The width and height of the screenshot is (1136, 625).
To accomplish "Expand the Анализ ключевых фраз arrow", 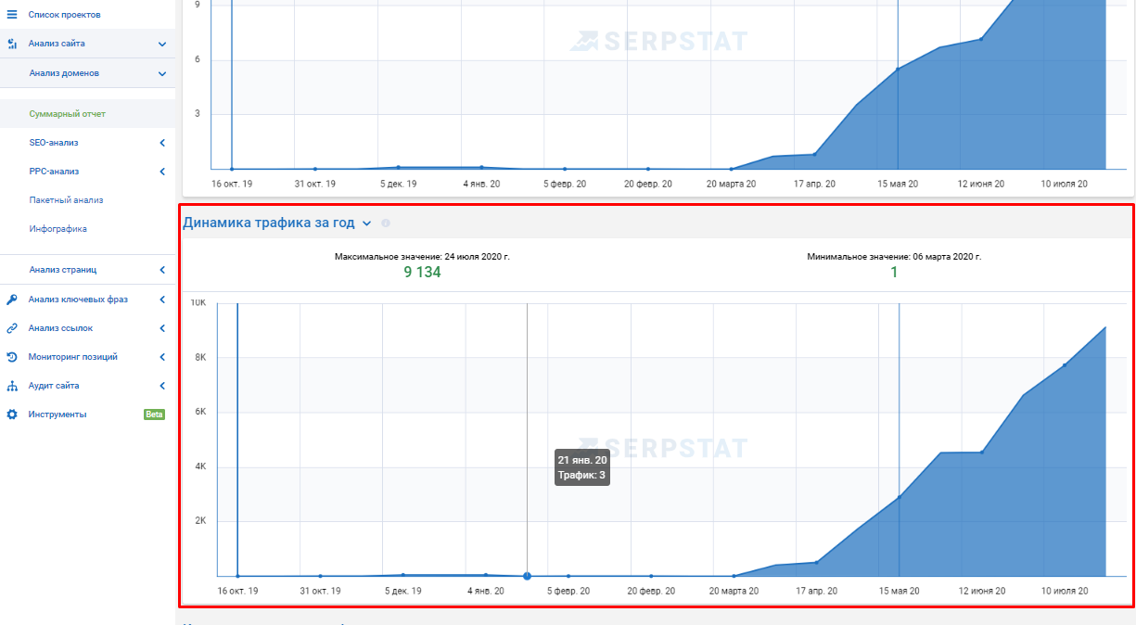I will 162,300.
